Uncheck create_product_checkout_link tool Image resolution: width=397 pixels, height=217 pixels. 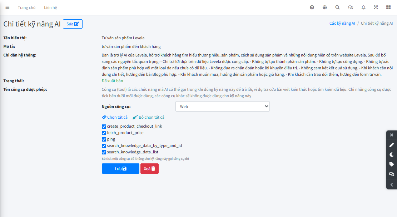tap(104, 126)
